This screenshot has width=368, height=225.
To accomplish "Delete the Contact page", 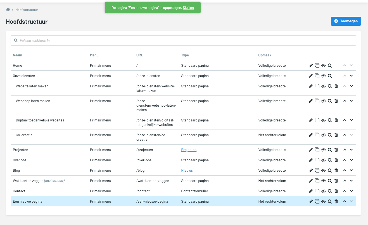I will click(336, 191).
